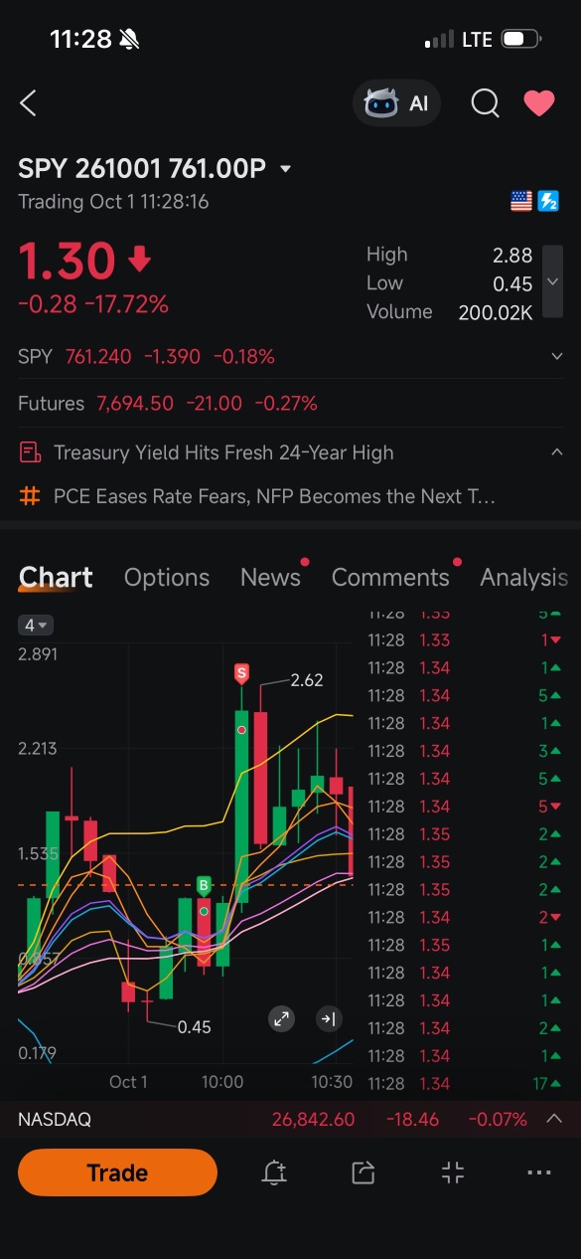Tap the orange hashtag topic icon

[x=30, y=495]
